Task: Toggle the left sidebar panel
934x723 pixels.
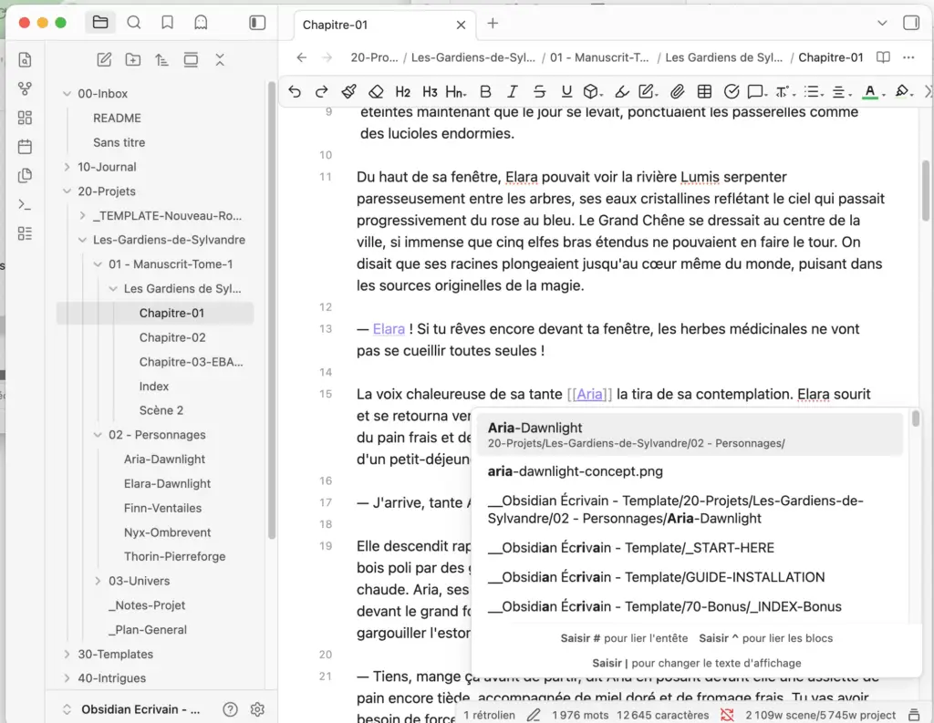Action: 258,23
